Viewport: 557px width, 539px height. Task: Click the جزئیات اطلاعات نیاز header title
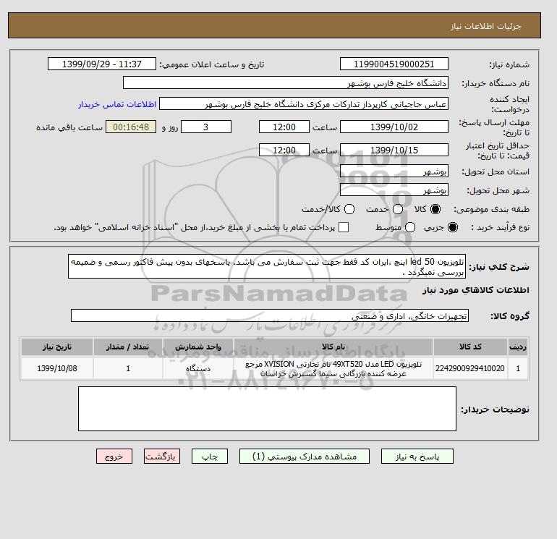[x=485, y=26]
